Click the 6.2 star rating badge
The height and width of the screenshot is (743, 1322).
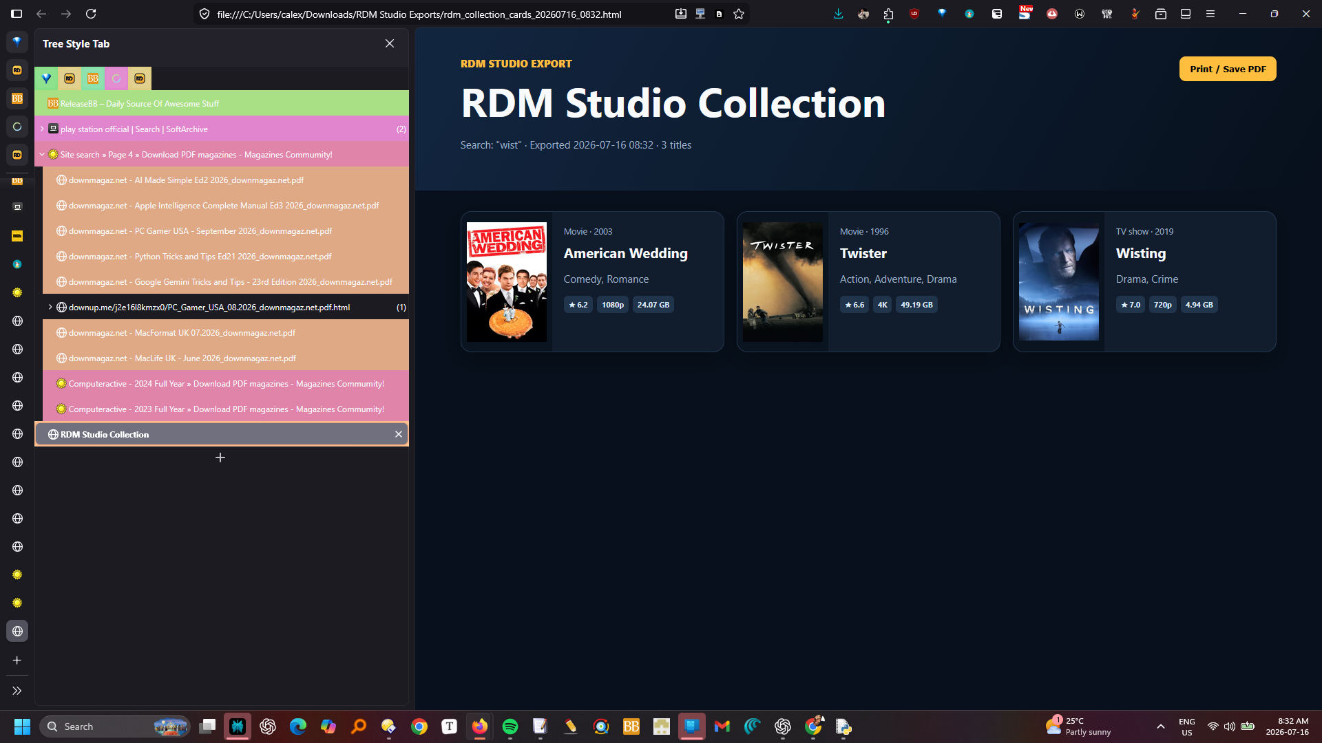(x=578, y=305)
